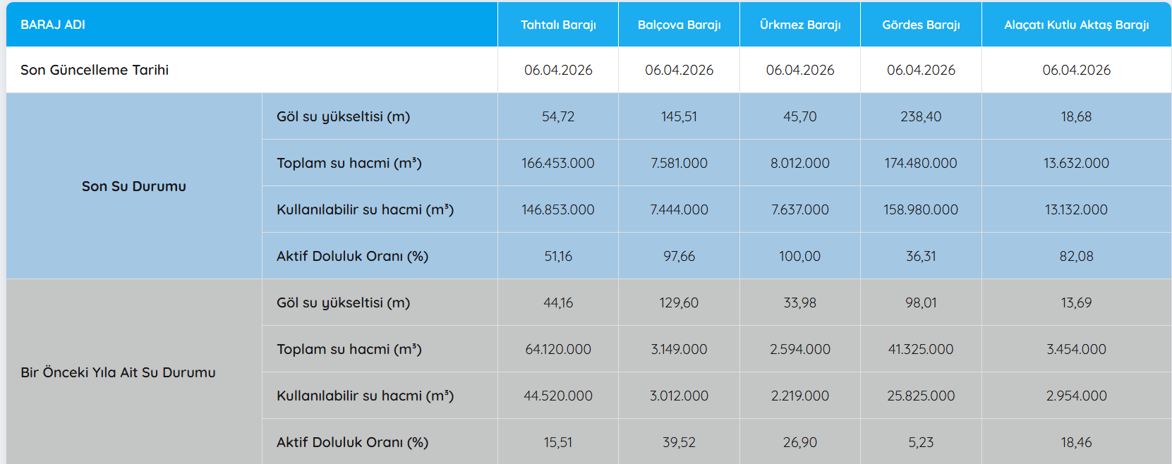Click Tahtalı usable volume value 146.853.000
The height and width of the screenshot is (464, 1172).
pyautogui.click(x=558, y=209)
